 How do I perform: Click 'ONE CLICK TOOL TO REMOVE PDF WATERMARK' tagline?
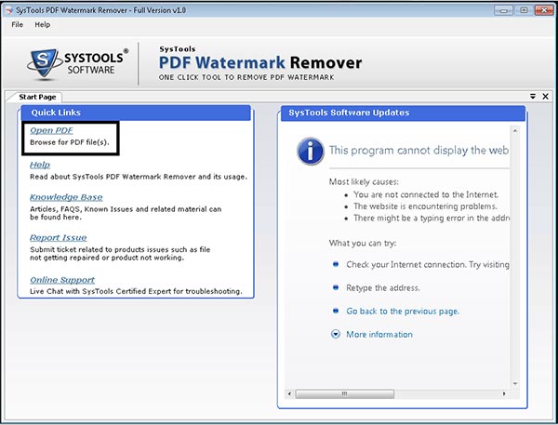[x=246, y=77]
